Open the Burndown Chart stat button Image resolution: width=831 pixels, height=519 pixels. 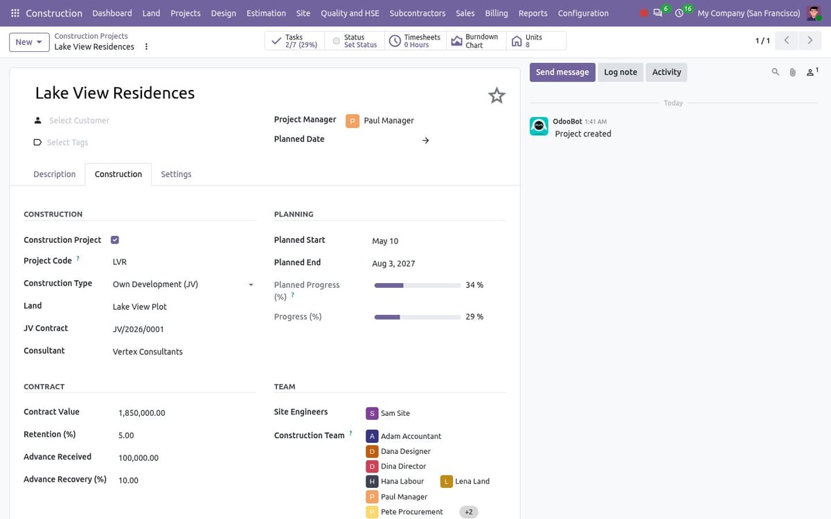pos(476,41)
